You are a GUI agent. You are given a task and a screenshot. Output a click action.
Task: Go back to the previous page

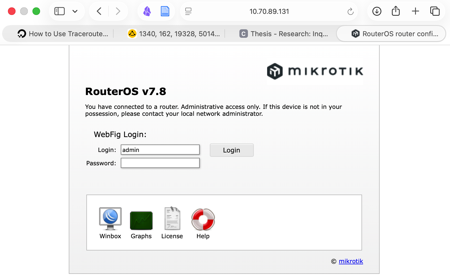99,11
